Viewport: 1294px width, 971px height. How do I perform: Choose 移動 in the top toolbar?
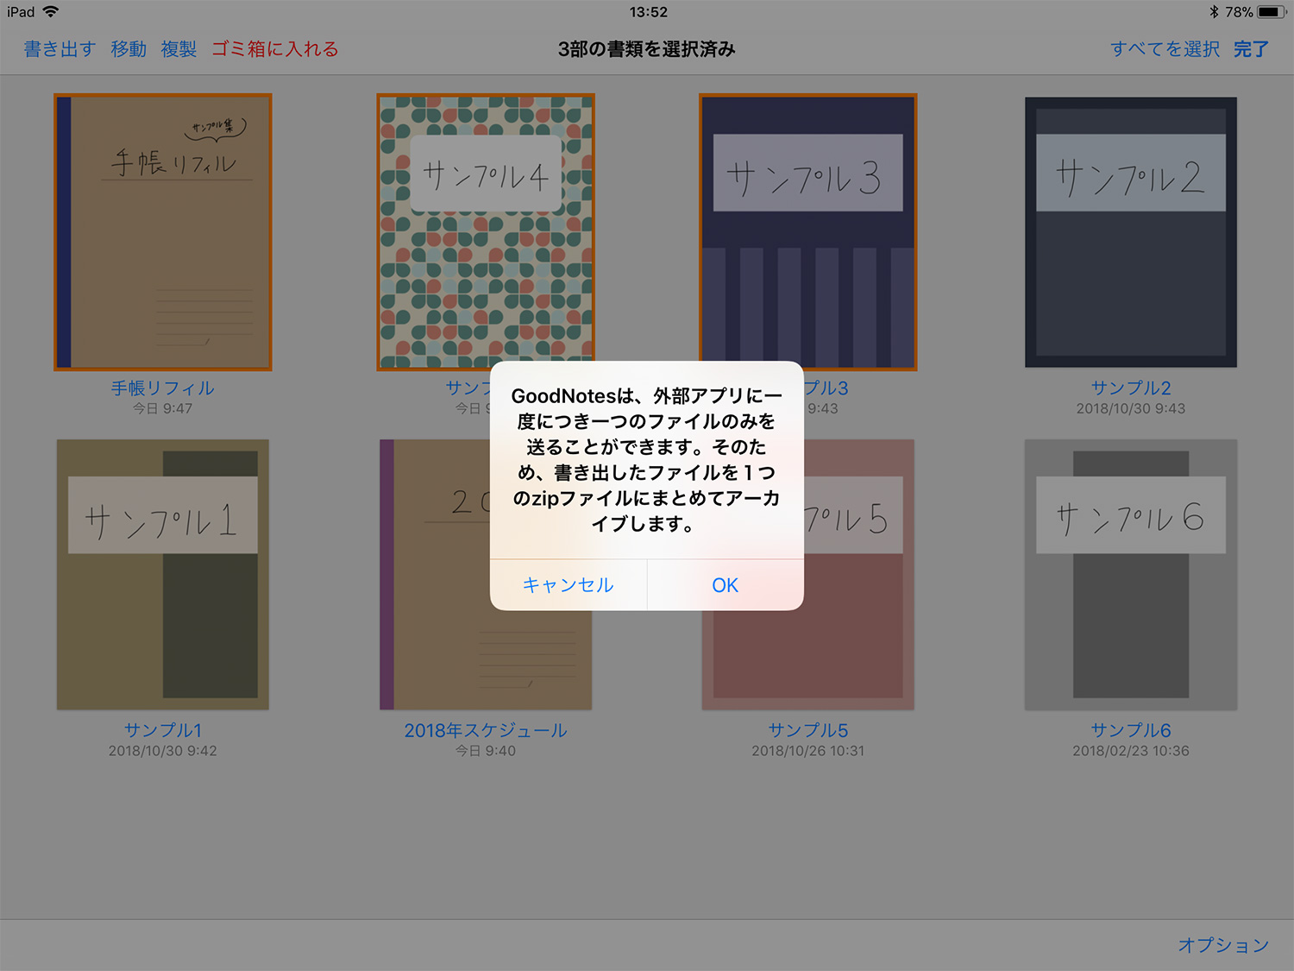click(x=129, y=49)
